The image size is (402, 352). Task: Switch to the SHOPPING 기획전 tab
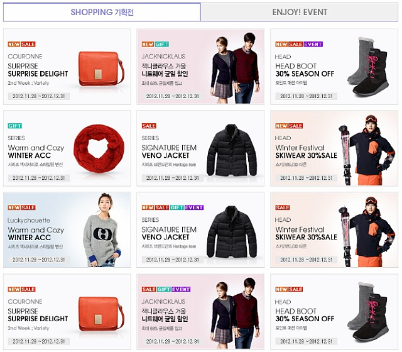click(x=102, y=12)
